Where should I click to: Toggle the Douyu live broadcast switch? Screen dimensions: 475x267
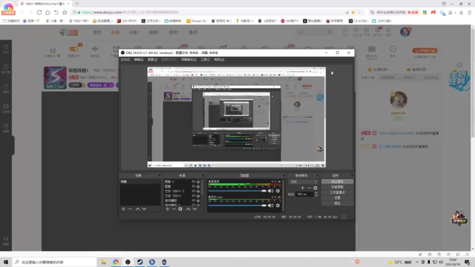pyautogui.click(x=74, y=49)
